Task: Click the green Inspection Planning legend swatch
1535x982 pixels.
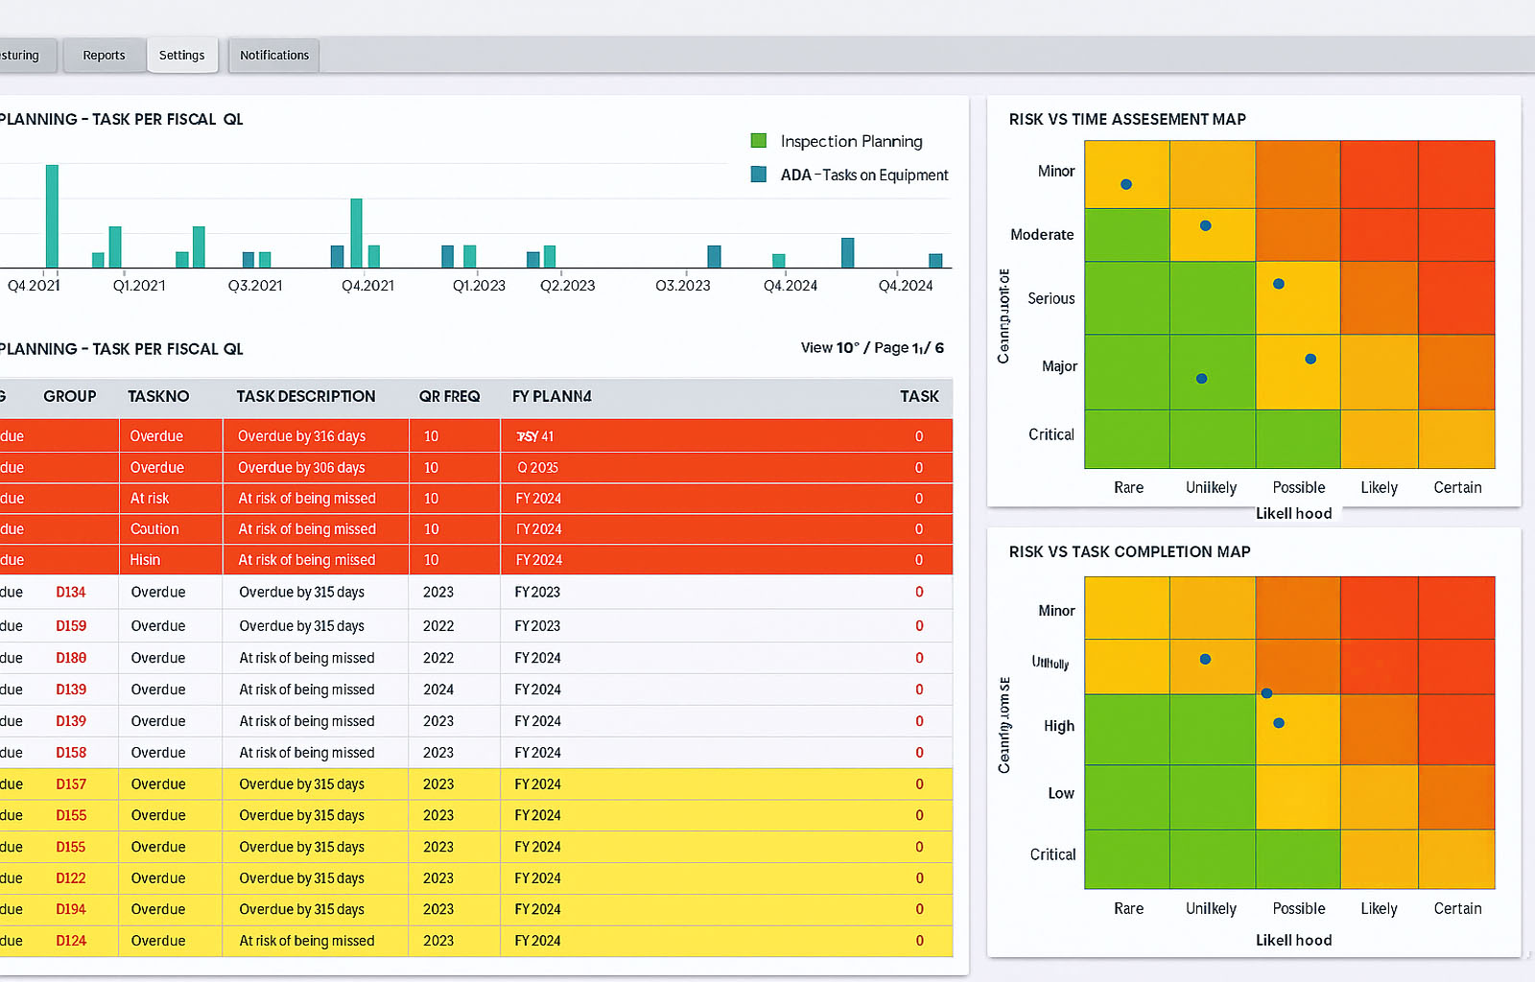Action: click(759, 141)
